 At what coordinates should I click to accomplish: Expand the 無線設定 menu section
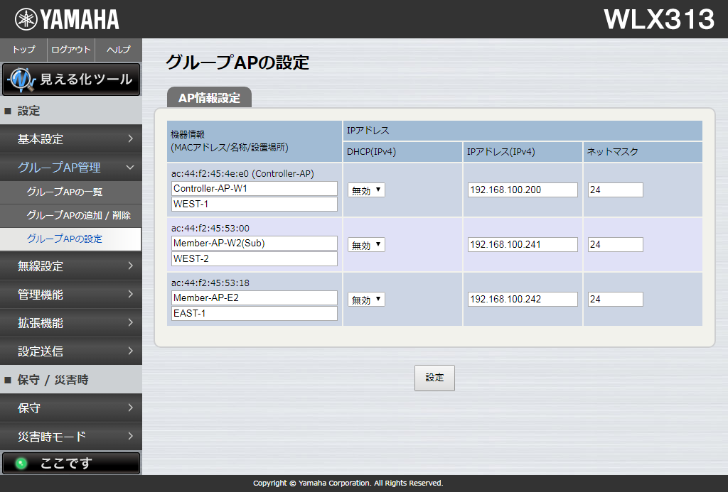pos(71,266)
